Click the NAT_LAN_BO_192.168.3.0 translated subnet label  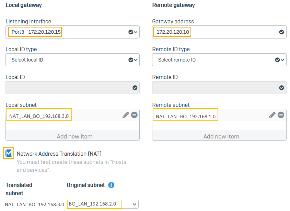point(34,204)
